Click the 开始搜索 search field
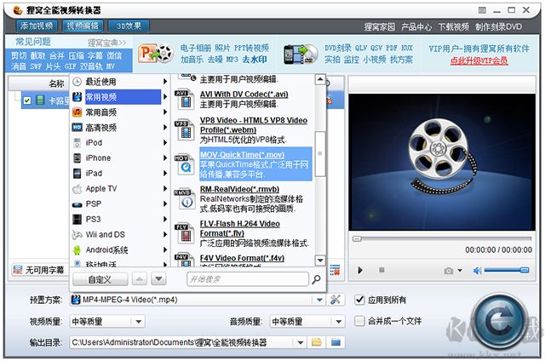This screenshot has width=545, height=361. (248, 279)
